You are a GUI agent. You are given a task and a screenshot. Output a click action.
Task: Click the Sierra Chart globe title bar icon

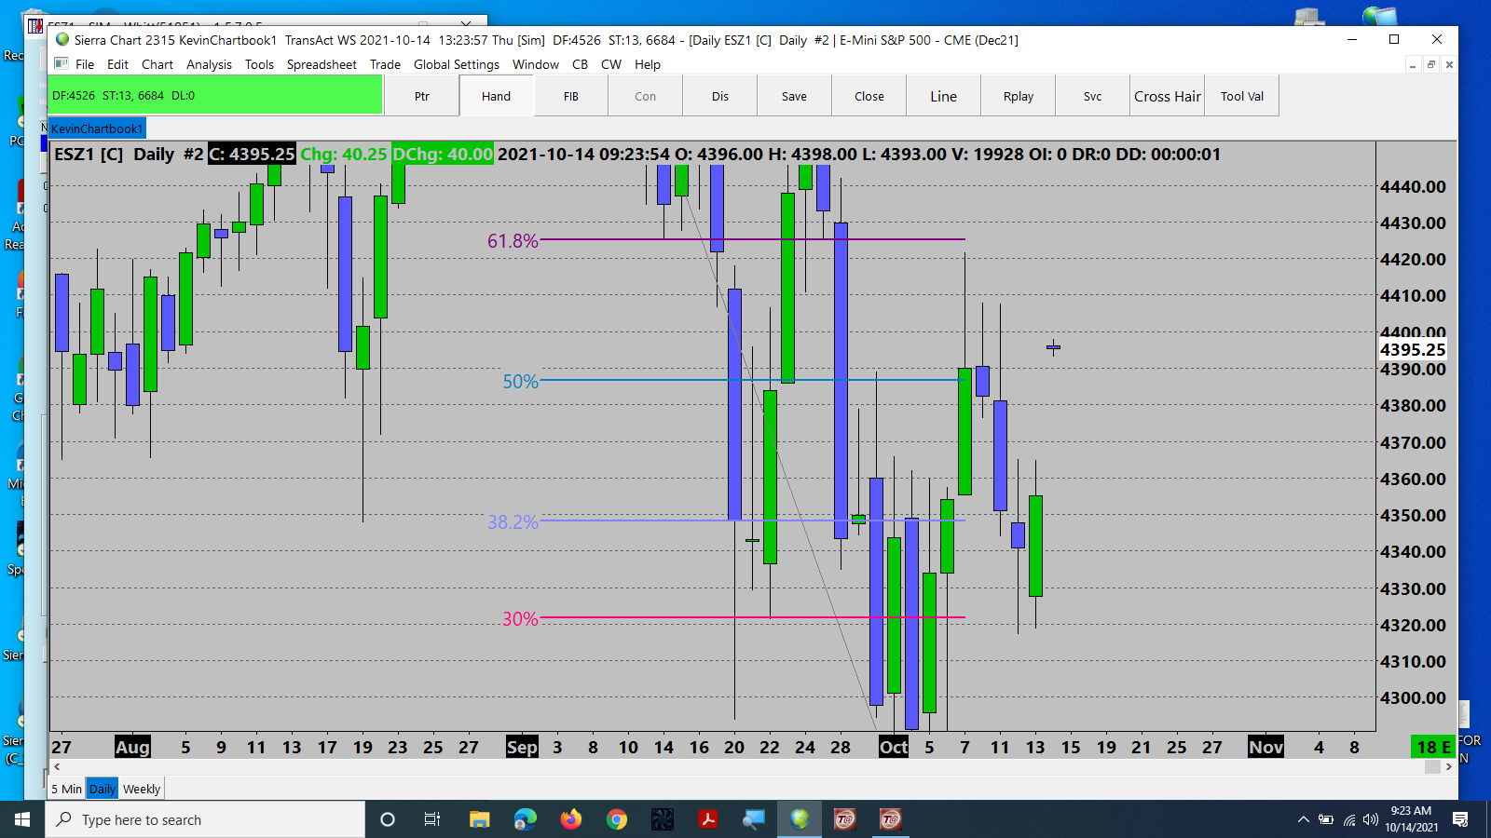[62, 39]
